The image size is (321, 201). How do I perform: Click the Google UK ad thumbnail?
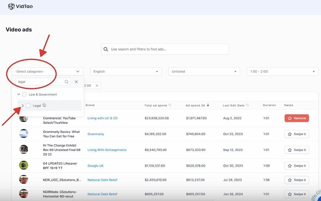[x=24, y=166]
